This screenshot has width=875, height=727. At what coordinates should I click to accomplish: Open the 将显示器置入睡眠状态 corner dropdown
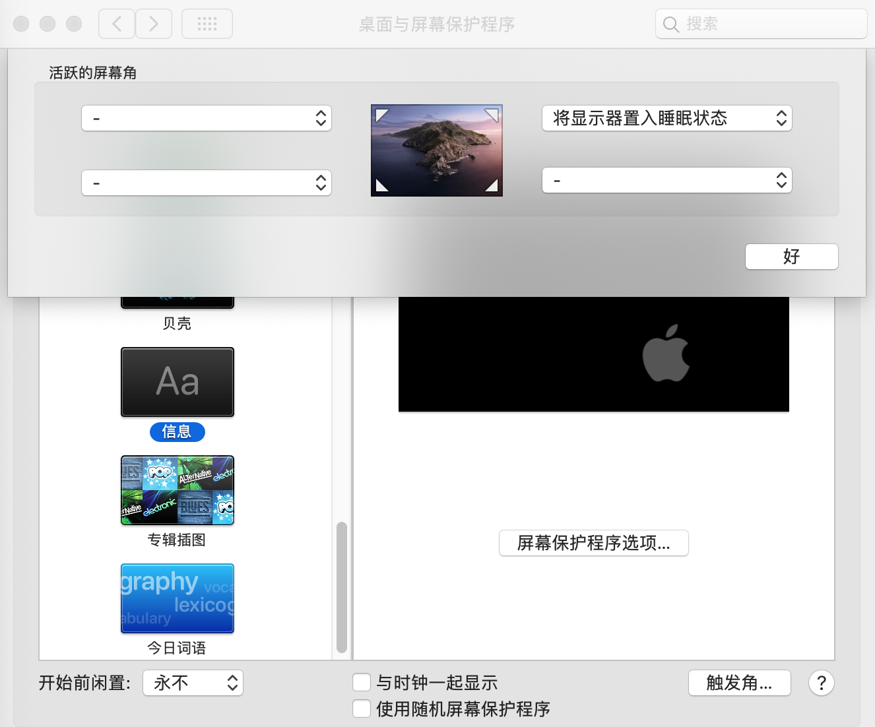(666, 118)
